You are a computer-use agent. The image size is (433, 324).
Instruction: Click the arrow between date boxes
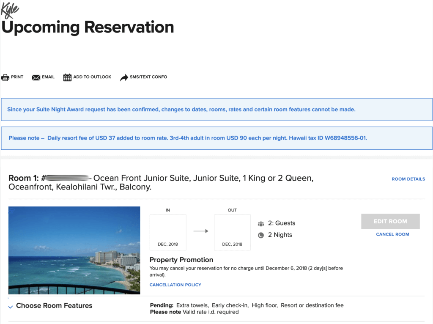(x=201, y=231)
